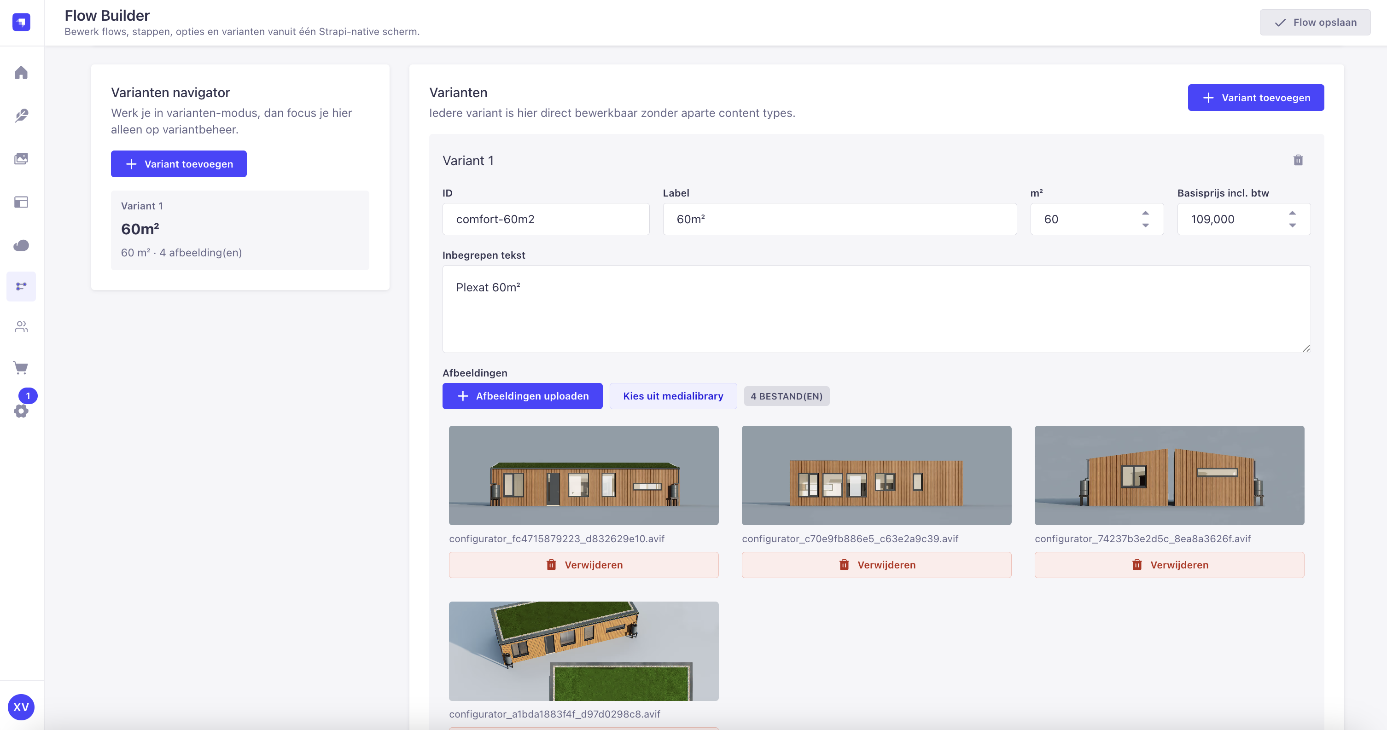Click Afbeeldingen uploaden button
1387x730 pixels.
click(x=522, y=396)
